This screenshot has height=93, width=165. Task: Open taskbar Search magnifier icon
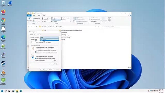6,91
